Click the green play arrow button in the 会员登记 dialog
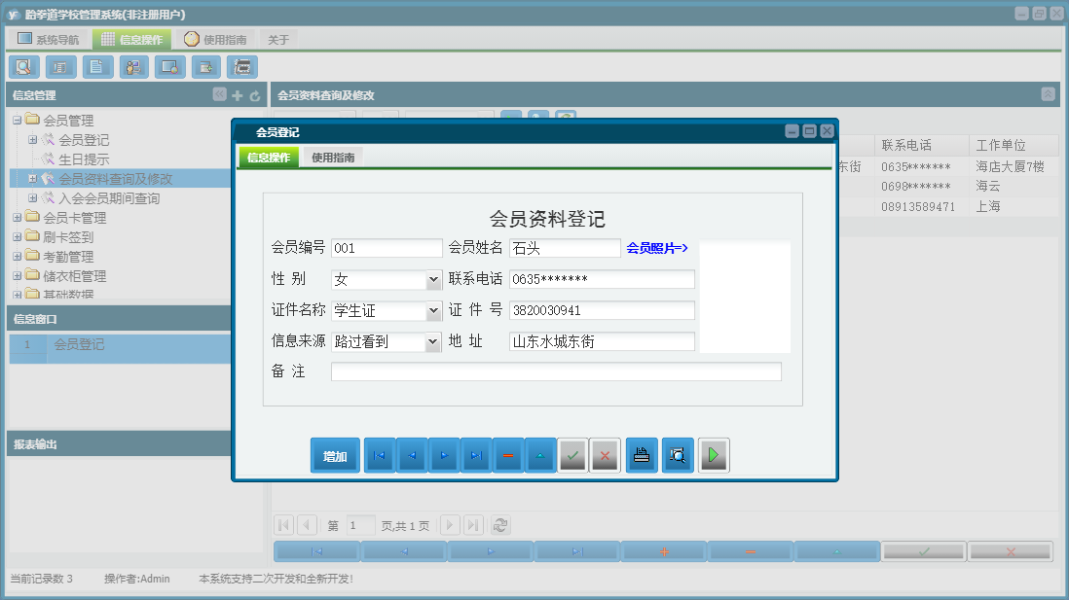 (x=714, y=455)
